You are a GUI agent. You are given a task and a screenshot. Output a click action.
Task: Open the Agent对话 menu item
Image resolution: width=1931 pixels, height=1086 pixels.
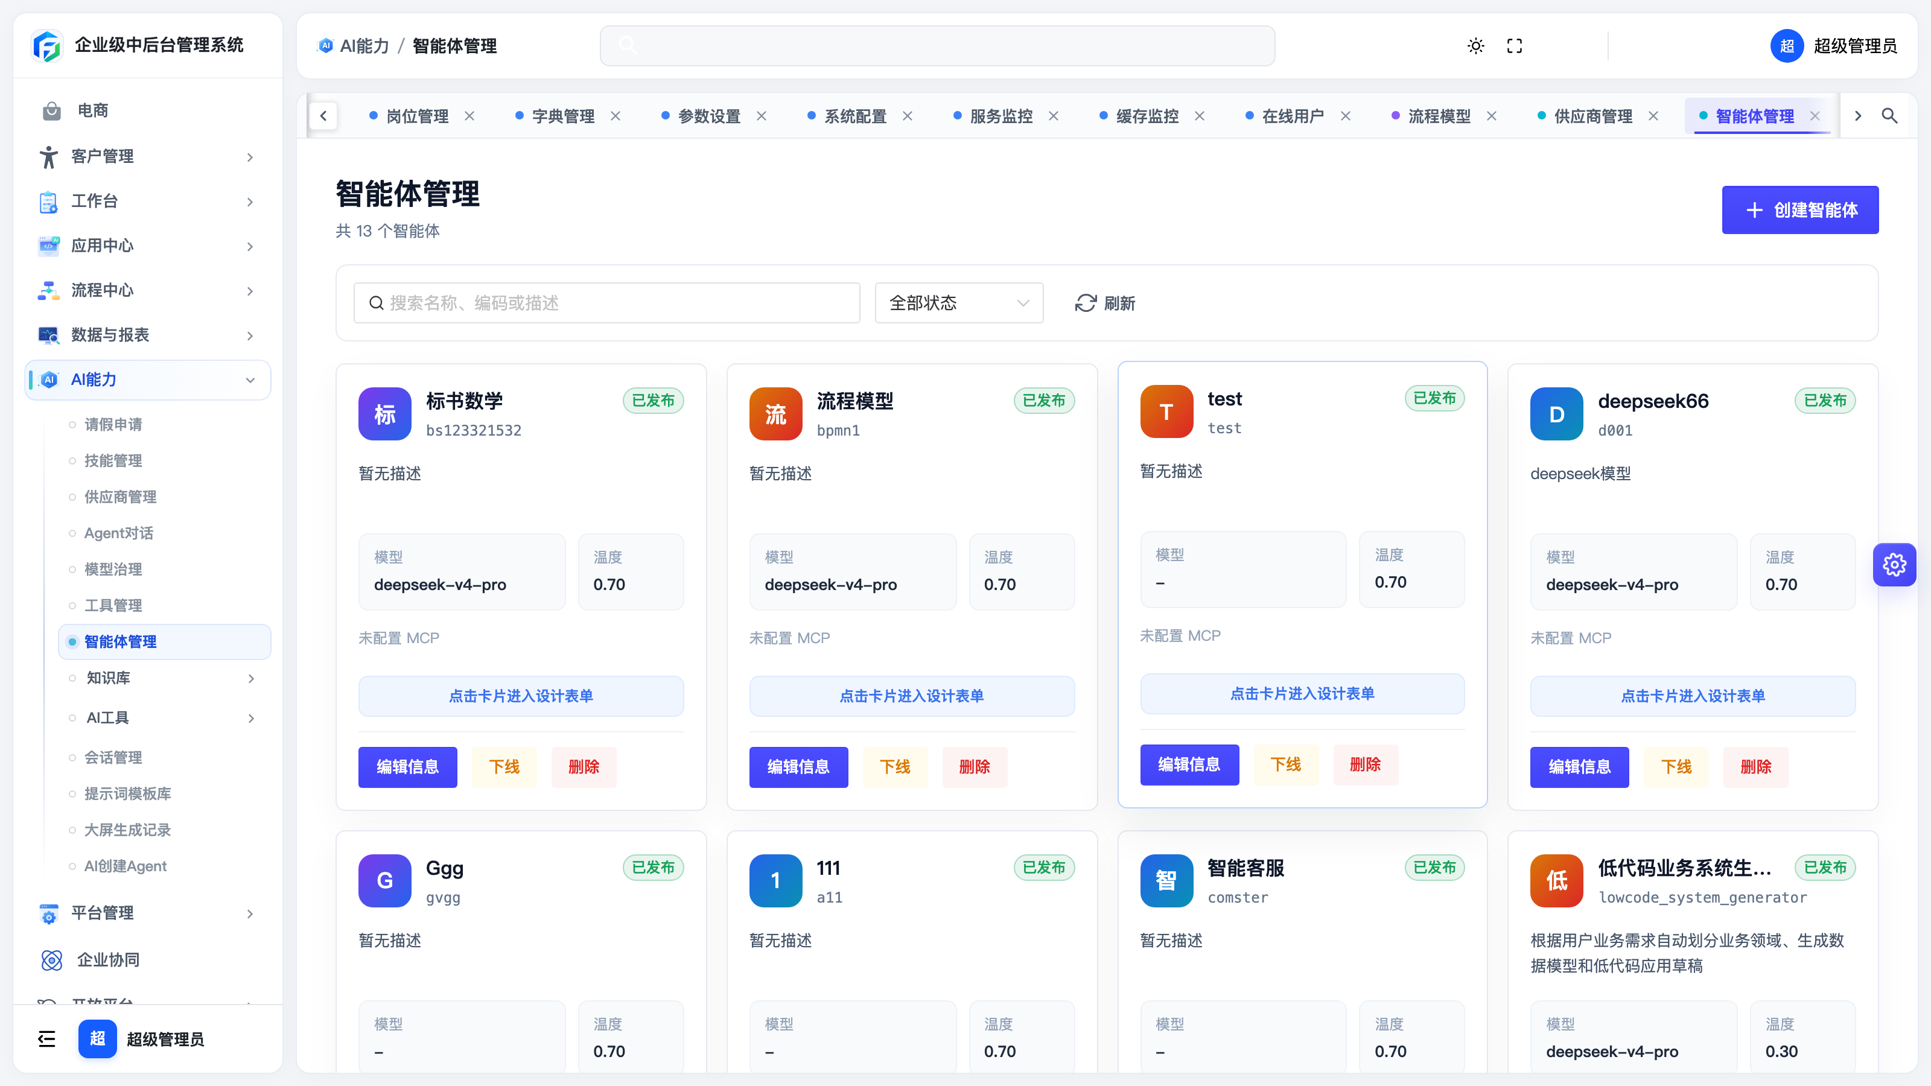click(118, 533)
